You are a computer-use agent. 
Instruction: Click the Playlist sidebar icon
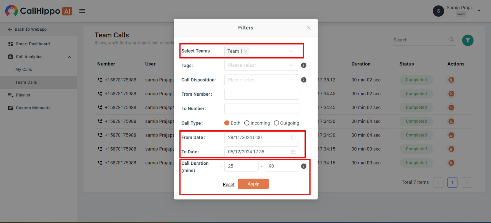(10, 95)
